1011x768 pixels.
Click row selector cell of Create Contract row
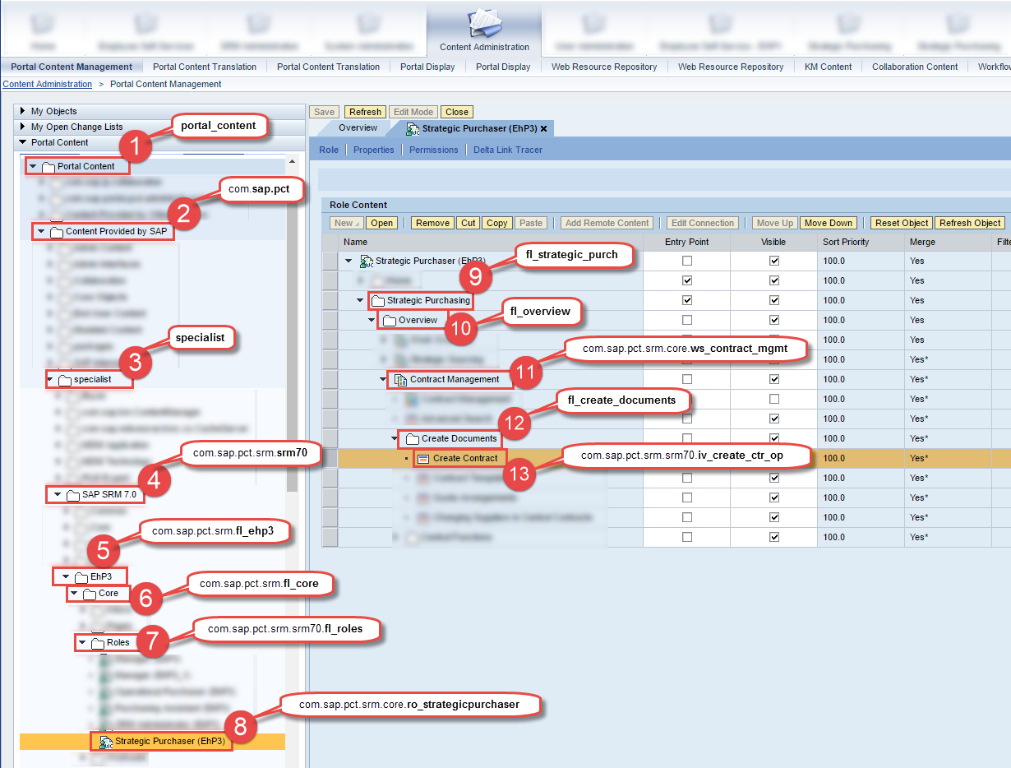(x=330, y=458)
